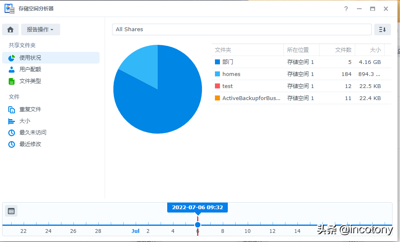Open 最久未访问 report
This screenshot has width=400, height=242.
[x=51, y=132]
